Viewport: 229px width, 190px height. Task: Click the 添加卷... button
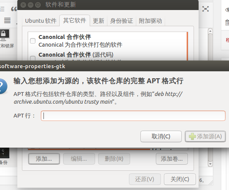(172, 159)
